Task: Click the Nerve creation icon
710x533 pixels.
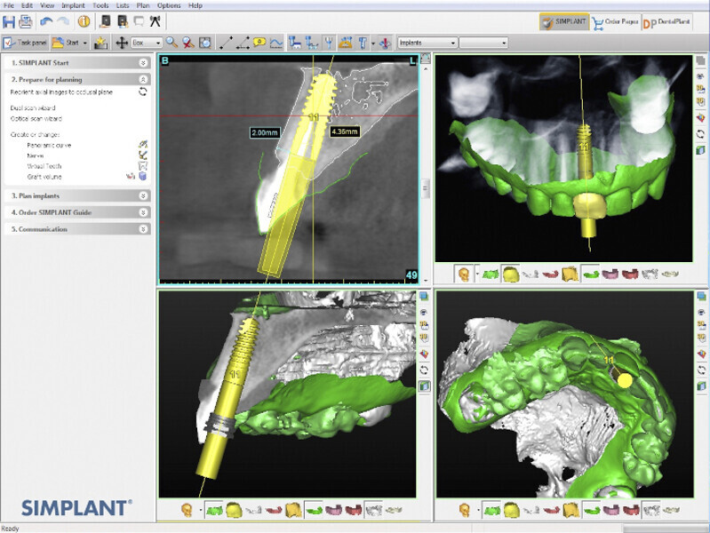Action: pos(142,154)
